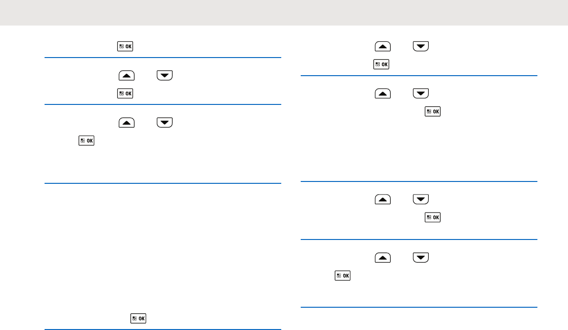The height and width of the screenshot is (330, 568).
Task: Click the bottom OK button in right column
Action: 342,276
